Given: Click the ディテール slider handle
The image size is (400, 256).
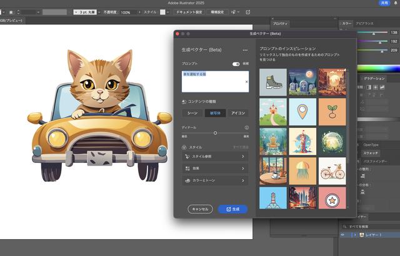Looking at the screenshot, I should 215,133.
